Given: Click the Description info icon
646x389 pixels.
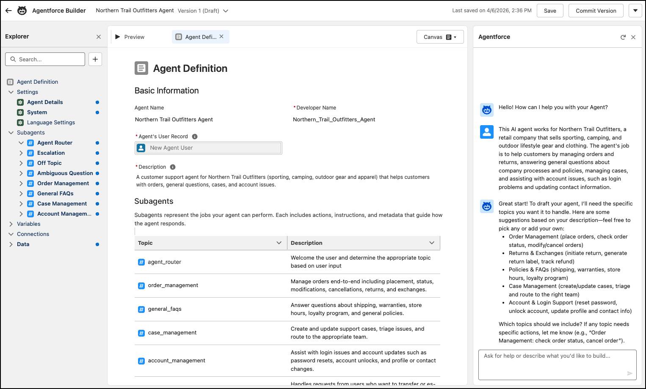Looking at the screenshot, I should tap(173, 167).
